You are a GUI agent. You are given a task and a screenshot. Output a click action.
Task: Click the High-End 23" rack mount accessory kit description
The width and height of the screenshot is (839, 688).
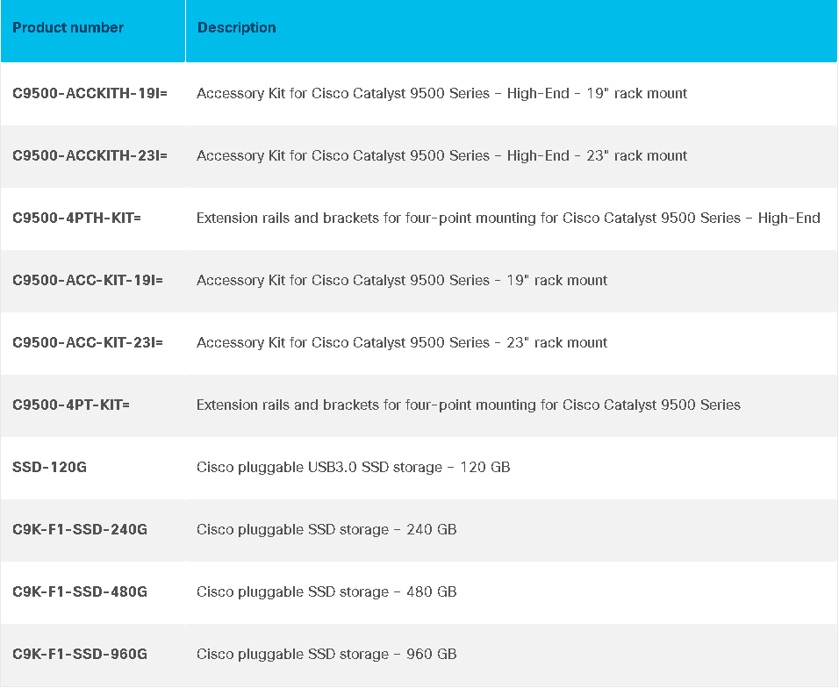click(442, 155)
